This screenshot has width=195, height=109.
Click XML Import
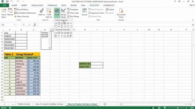pyautogui.click(x=110, y=9)
